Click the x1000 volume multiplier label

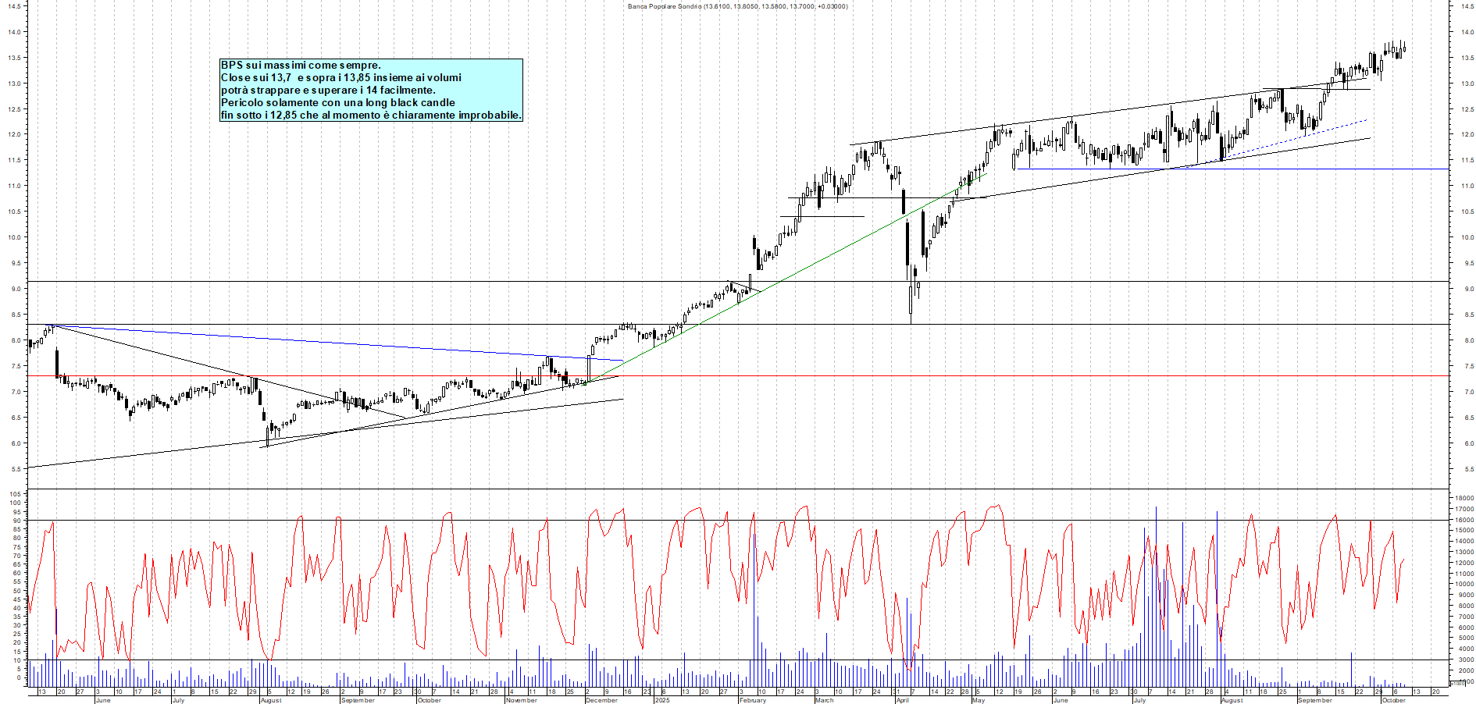click(x=1457, y=683)
